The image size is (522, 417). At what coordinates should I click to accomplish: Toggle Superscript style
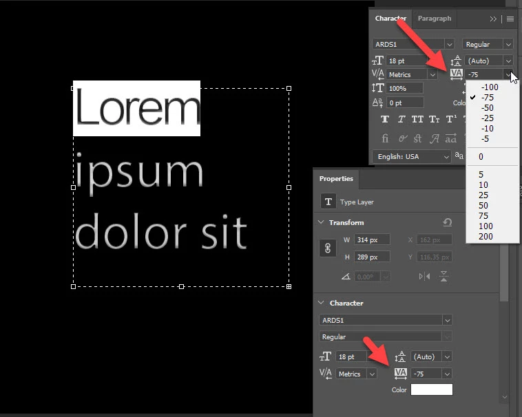point(451,119)
